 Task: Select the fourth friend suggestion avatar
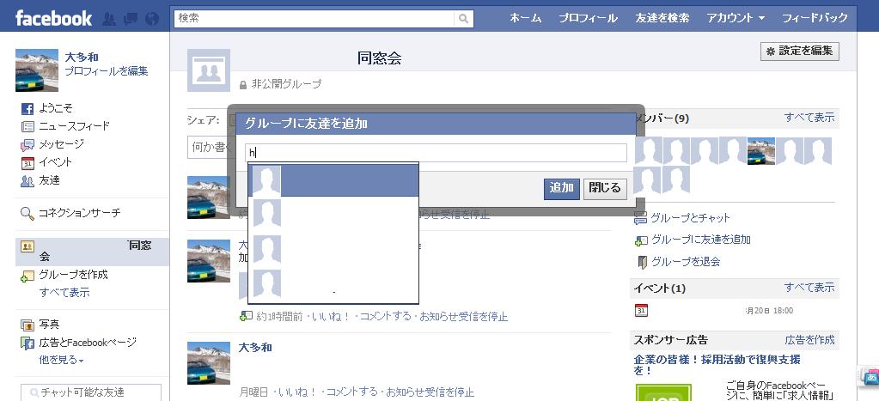(267, 283)
